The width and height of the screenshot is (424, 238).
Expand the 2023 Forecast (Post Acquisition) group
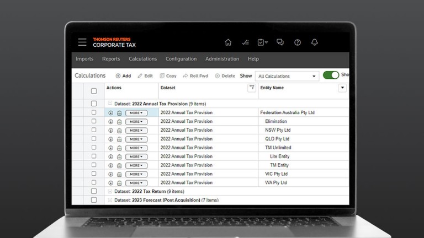[x=110, y=200]
